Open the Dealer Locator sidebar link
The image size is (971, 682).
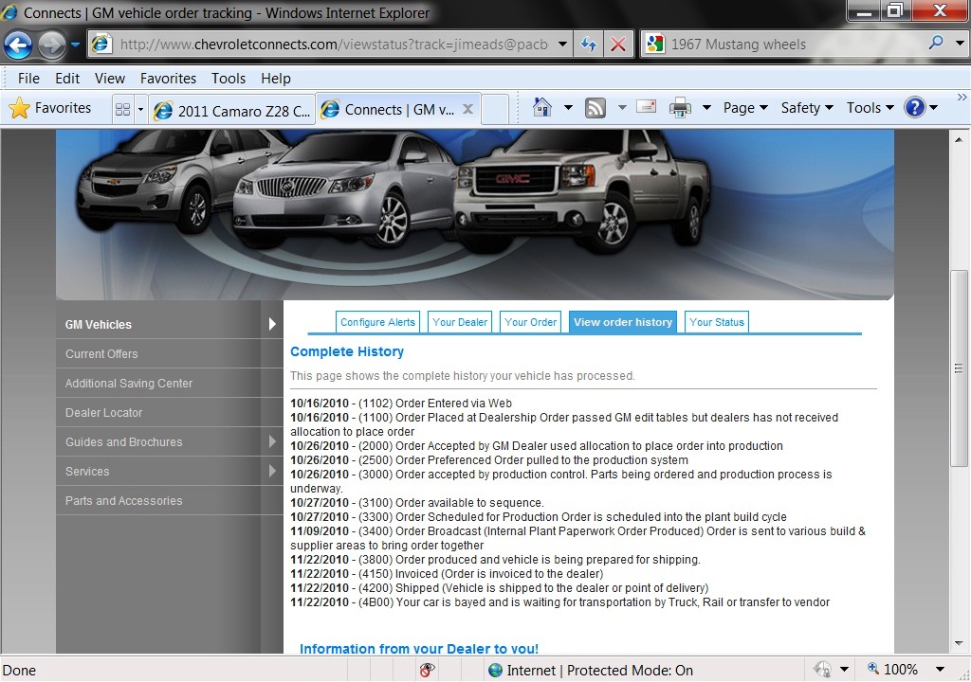tap(170, 412)
